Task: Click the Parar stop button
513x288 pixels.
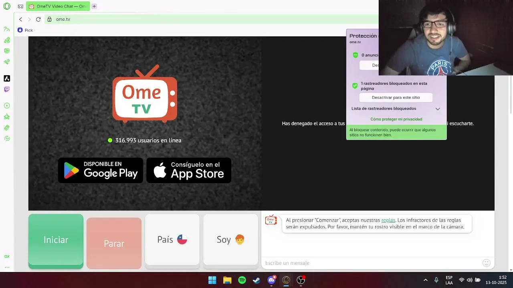Action: click(x=114, y=243)
